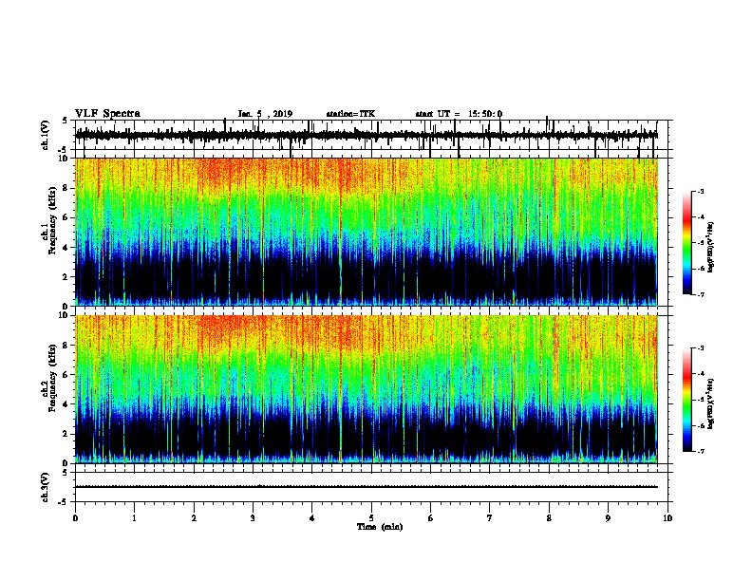The height and width of the screenshot is (581, 752).
Task: Click the "-7" tick on ch.2 colorbar
Action: pos(701,451)
